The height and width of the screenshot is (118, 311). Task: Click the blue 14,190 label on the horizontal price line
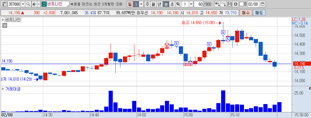[x=7, y=61]
